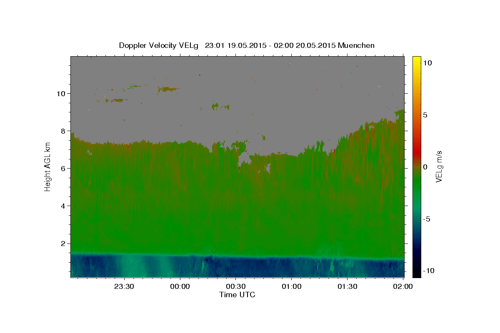Click the x-axis label 'Time UTC'

(237, 295)
